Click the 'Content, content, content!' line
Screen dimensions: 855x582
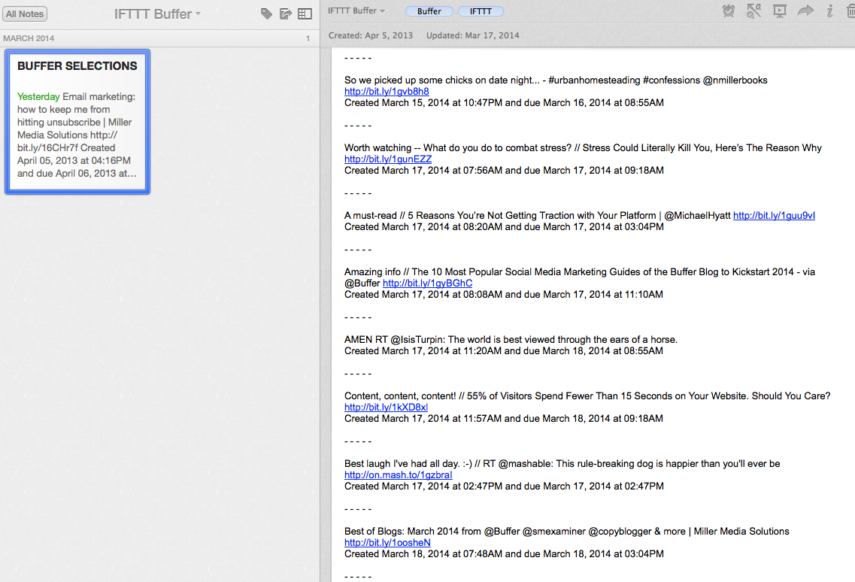(587, 396)
